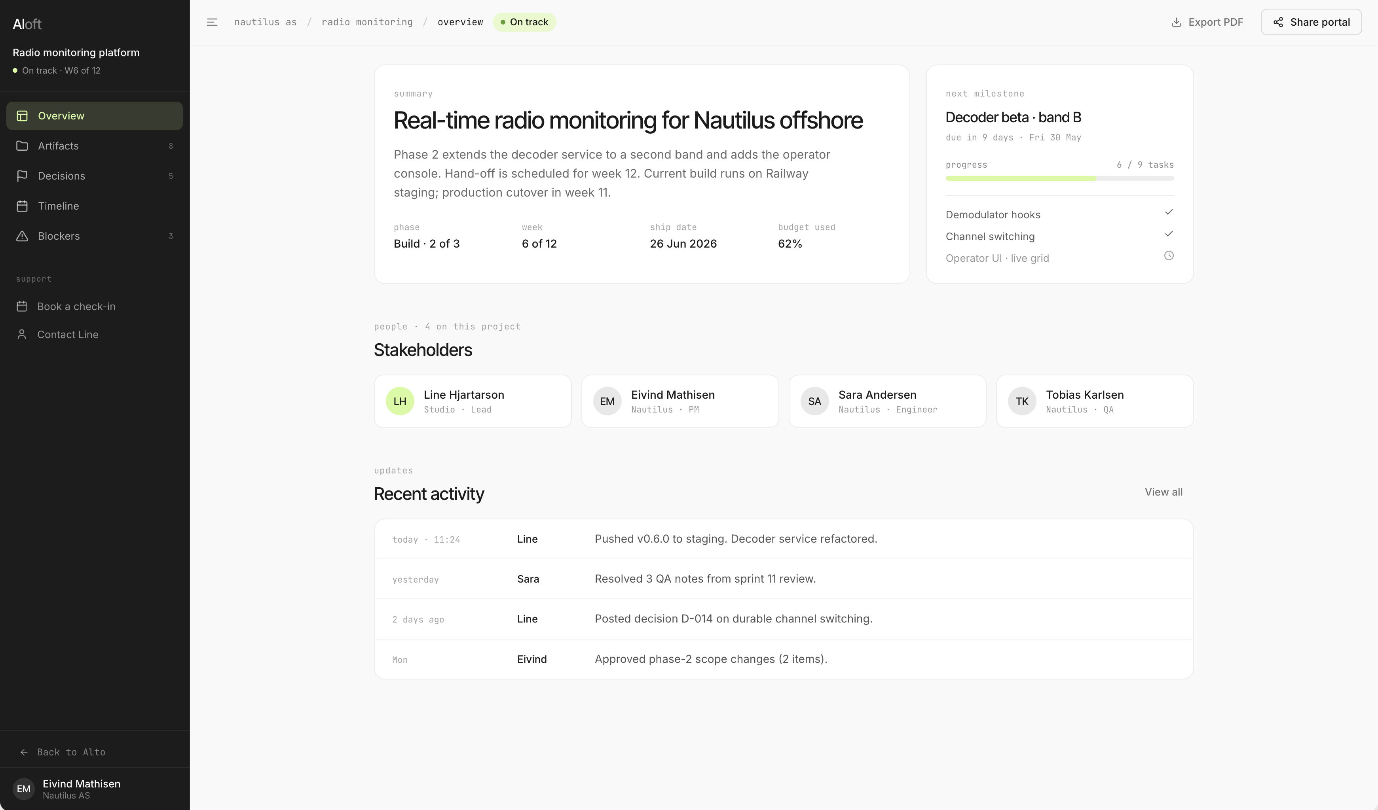
Task: Click the 'Posted decision D-014' activity row
Action: 783,619
